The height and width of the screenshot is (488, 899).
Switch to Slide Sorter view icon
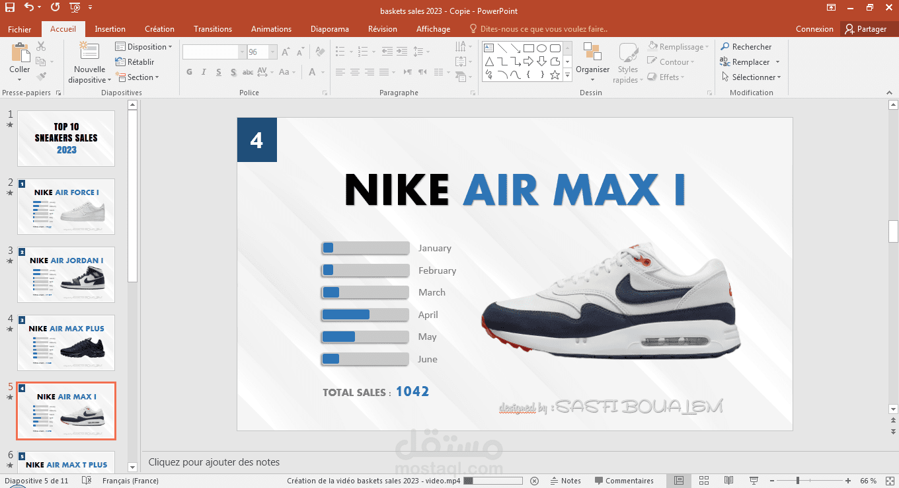pyautogui.click(x=704, y=481)
